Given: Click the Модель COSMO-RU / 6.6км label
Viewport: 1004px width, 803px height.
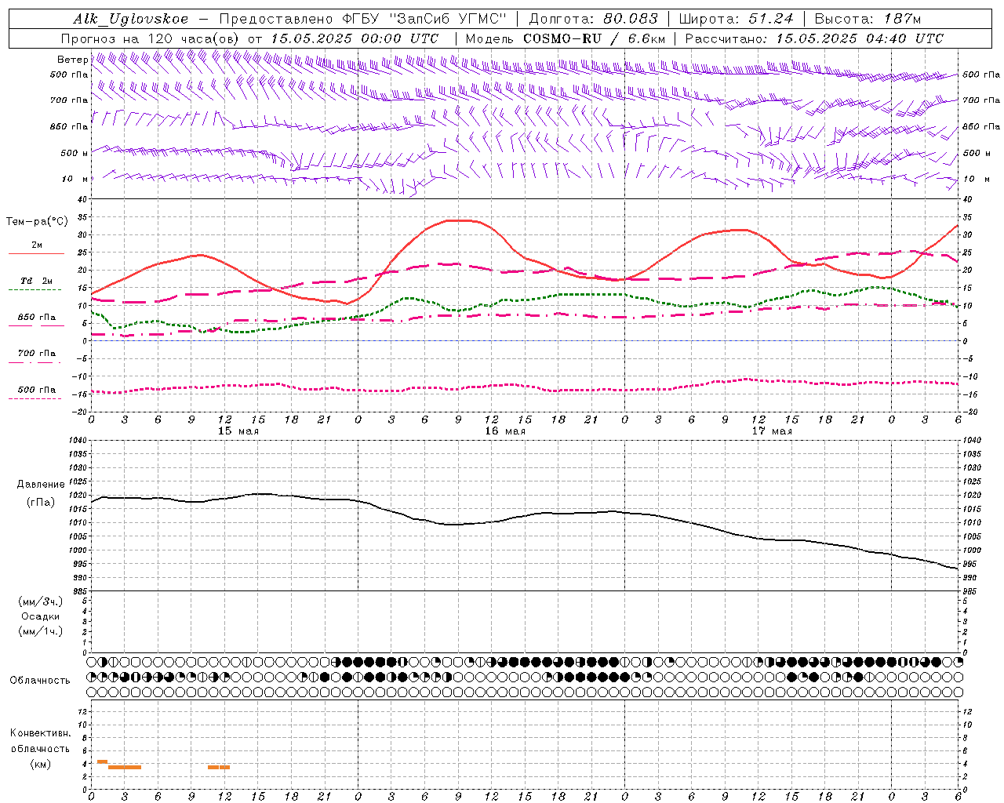Looking at the screenshot, I should click(x=566, y=38).
